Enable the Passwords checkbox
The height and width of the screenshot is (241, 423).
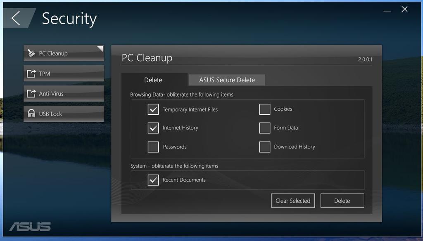(153, 147)
